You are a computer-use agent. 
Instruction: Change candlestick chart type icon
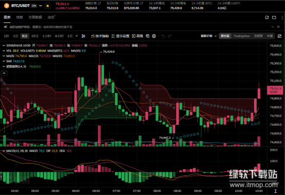(x=83, y=36)
